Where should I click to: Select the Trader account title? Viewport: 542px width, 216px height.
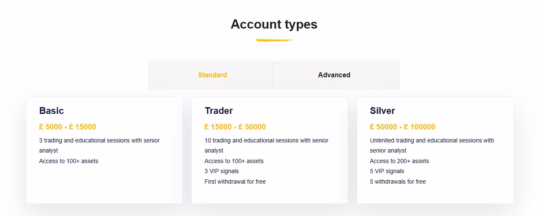[x=219, y=111]
